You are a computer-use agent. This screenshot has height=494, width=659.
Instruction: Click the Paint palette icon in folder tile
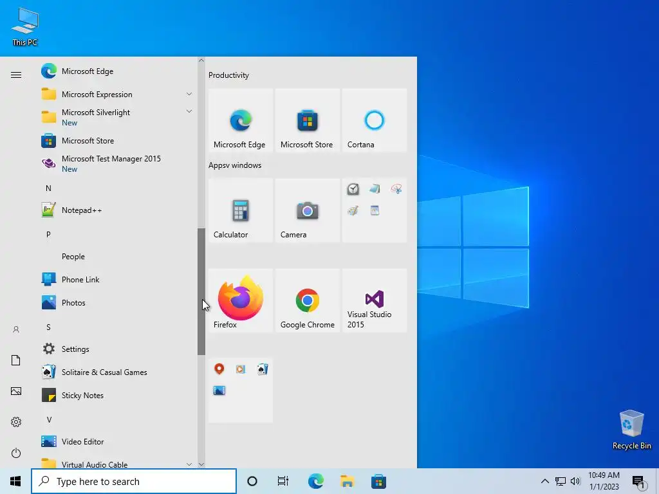353,210
